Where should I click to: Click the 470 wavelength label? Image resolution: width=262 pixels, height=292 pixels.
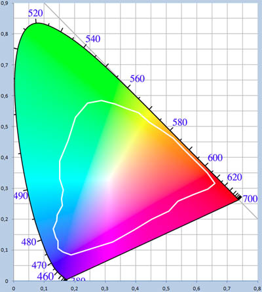click(x=39, y=265)
